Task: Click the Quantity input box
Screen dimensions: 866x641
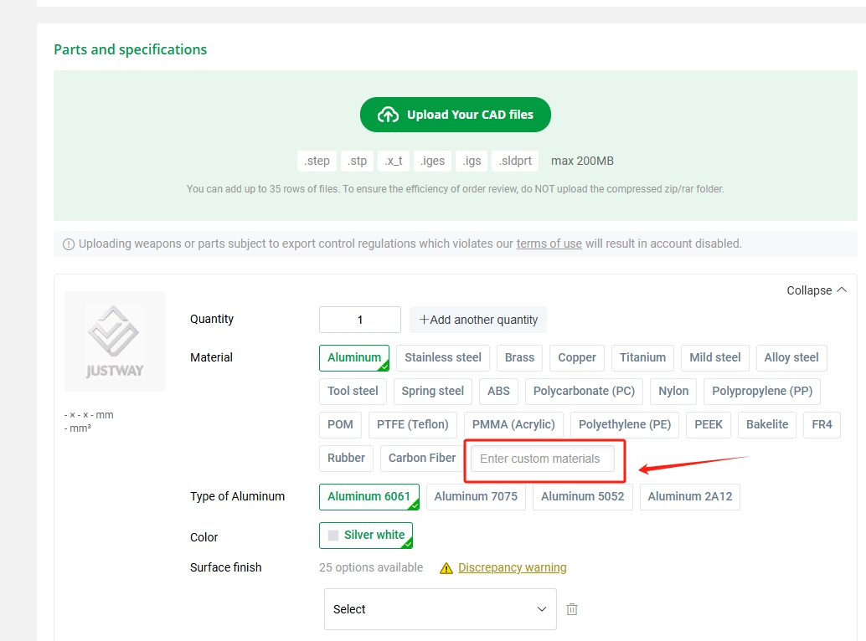Action: (x=360, y=320)
